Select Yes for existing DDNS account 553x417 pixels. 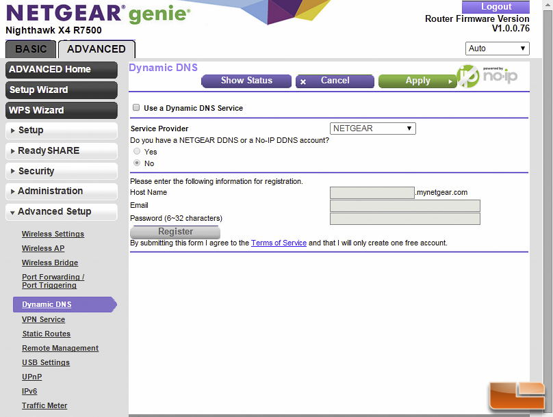[137, 152]
